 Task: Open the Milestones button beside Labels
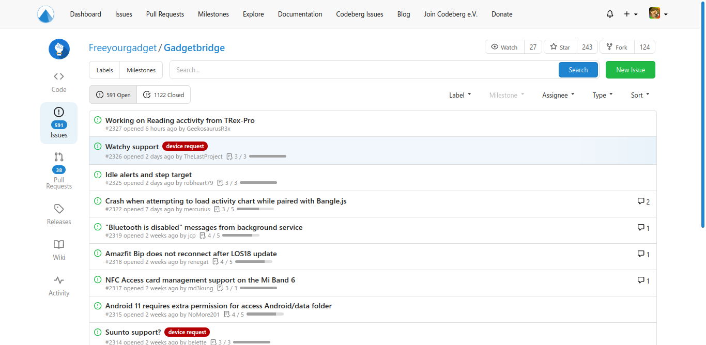click(x=141, y=70)
